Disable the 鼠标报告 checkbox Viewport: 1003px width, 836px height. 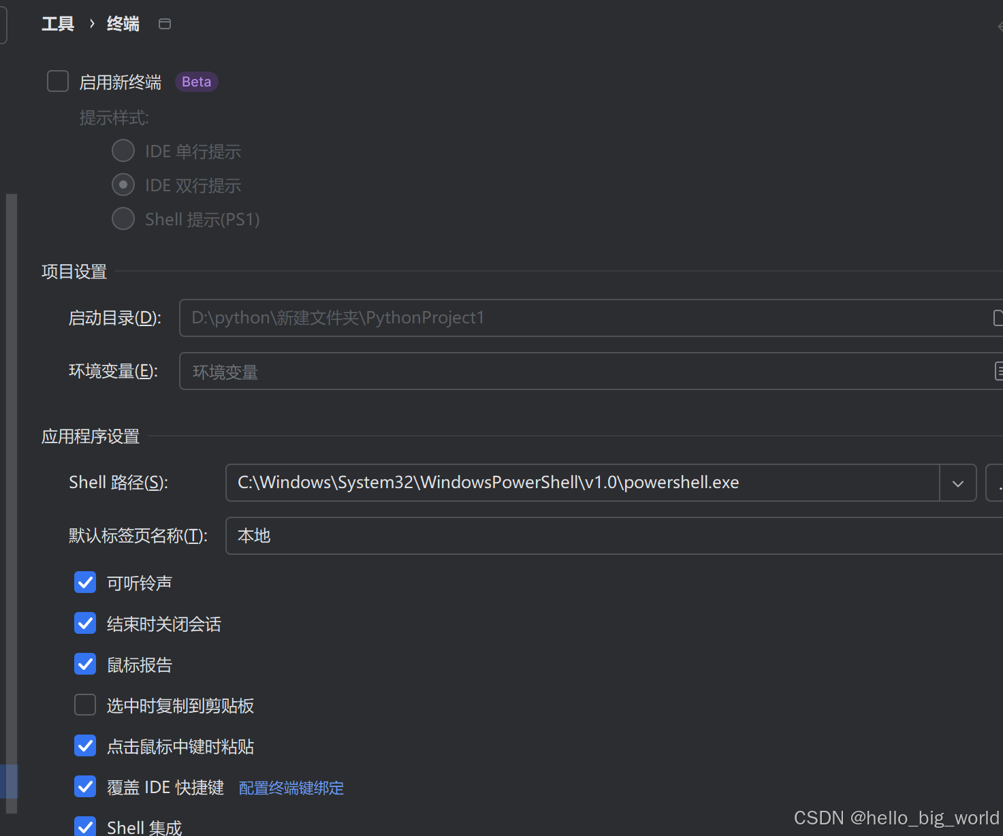point(84,664)
